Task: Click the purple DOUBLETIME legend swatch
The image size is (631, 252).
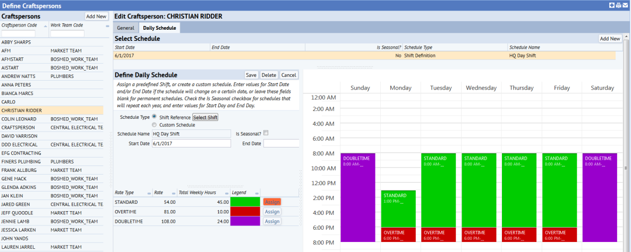Action: tap(245, 221)
